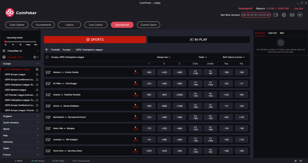Open the Casino tab
The height and width of the screenshot is (163, 308).
pyautogui.click(x=69, y=25)
